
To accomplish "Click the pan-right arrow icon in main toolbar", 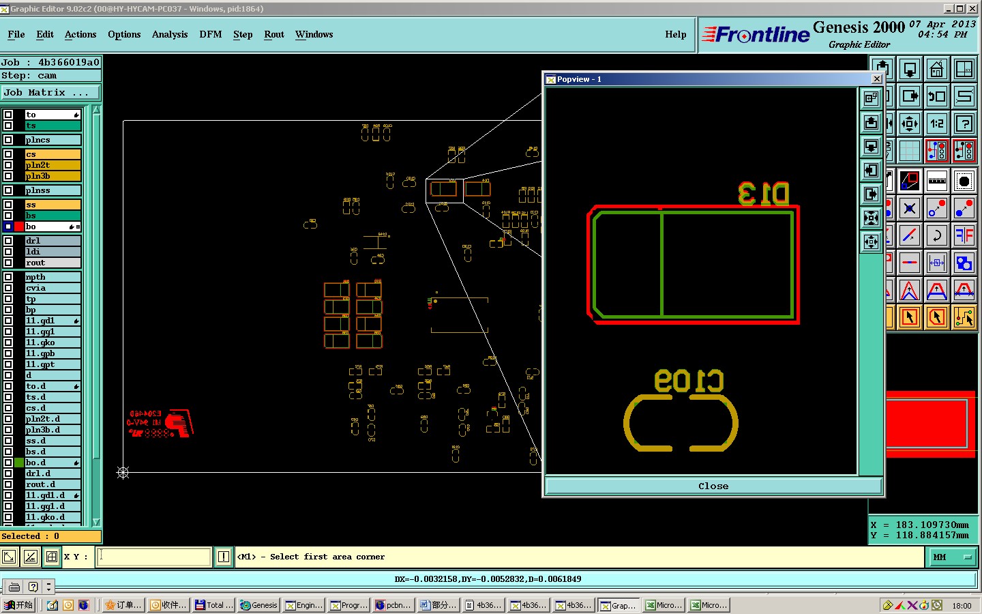I will click(910, 96).
